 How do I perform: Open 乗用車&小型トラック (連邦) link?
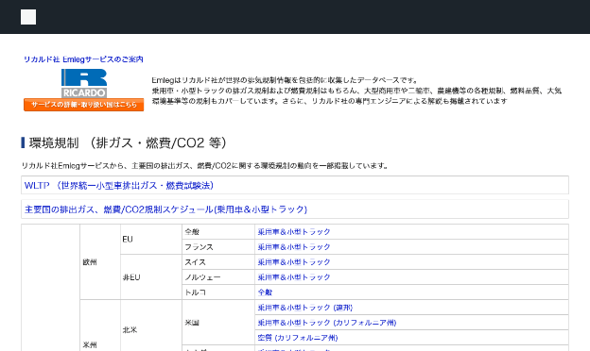(305, 308)
